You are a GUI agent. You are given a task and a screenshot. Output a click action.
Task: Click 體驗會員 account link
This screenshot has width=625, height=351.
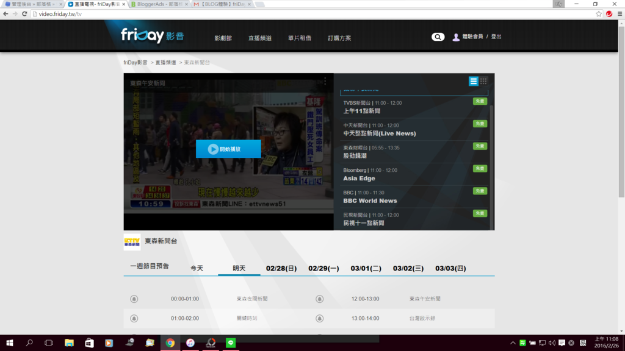coord(472,37)
